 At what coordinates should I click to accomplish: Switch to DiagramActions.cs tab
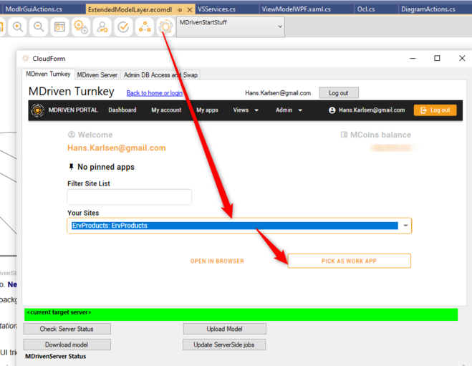tap(428, 9)
